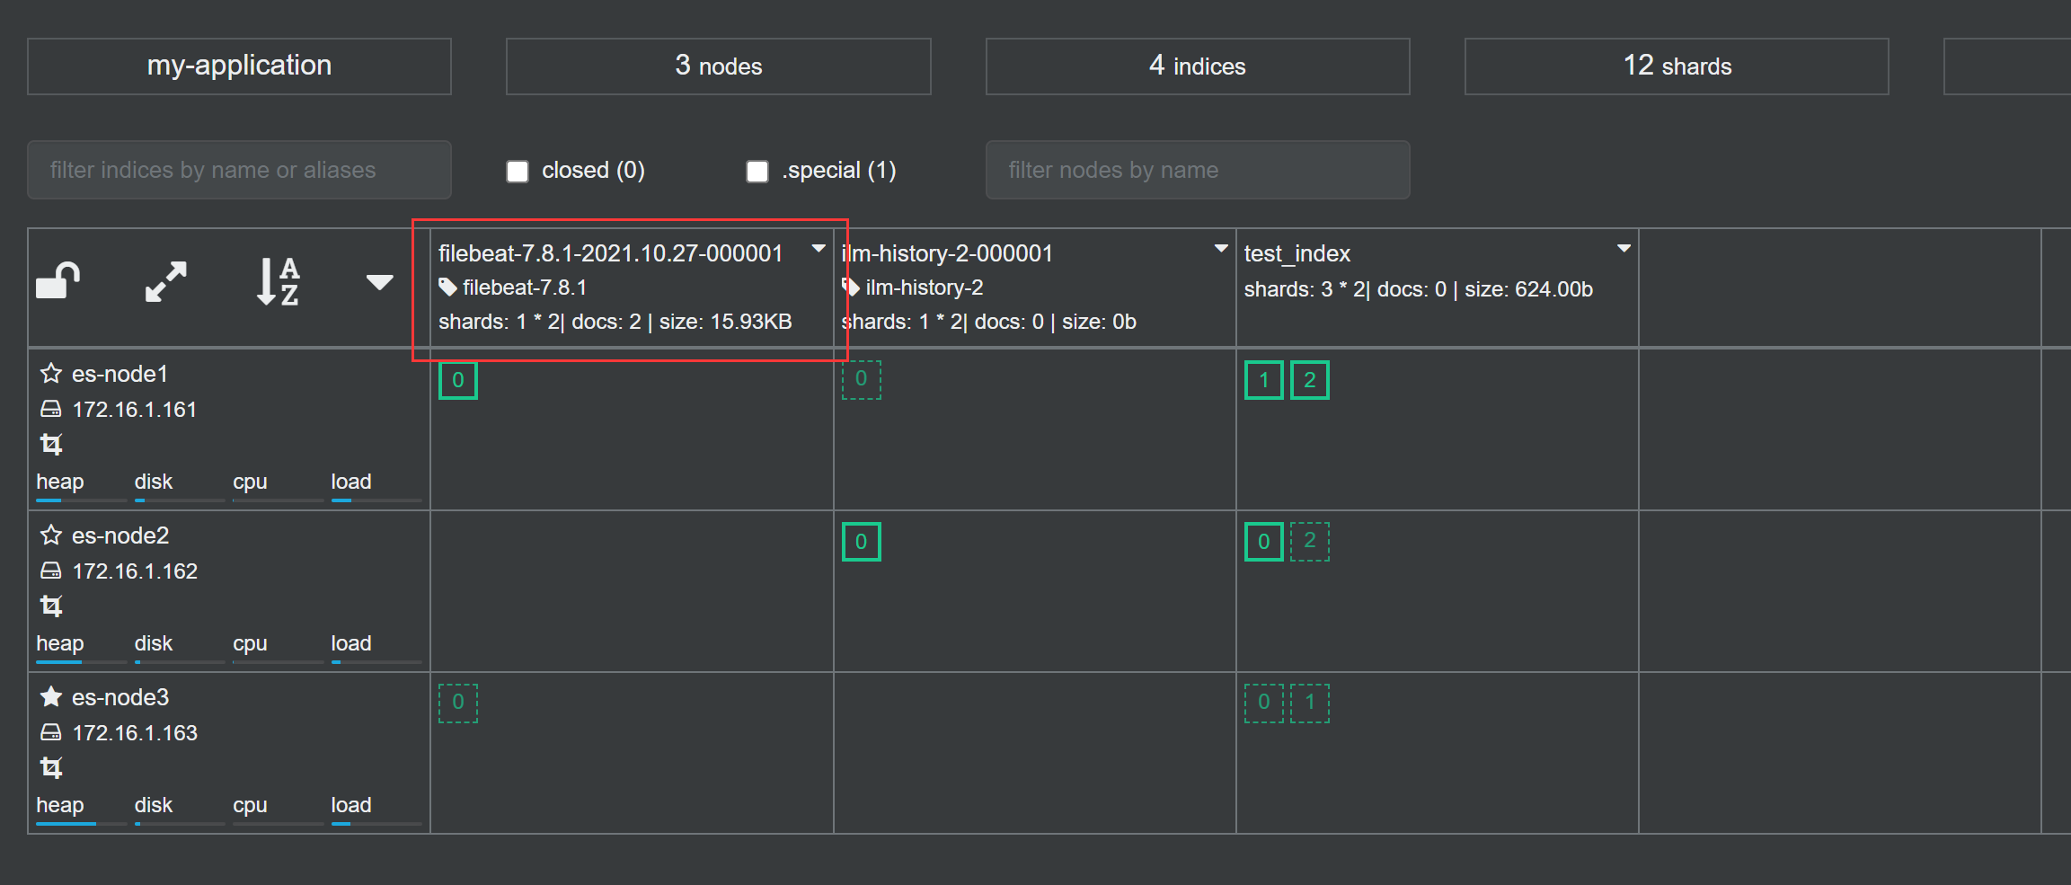The height and width of the screenshot is (885, 2071).
Task: Click the expand/compress view arrows icon
Action: [166, 282]
